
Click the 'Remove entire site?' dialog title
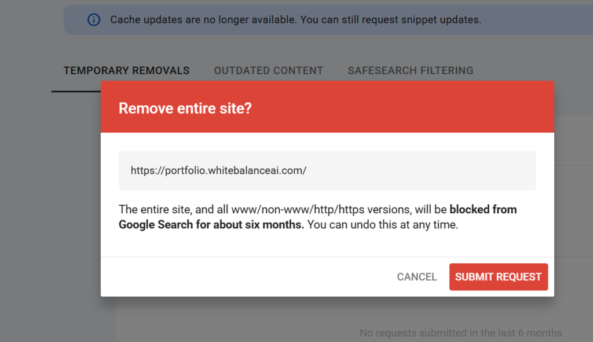point(185,108)
